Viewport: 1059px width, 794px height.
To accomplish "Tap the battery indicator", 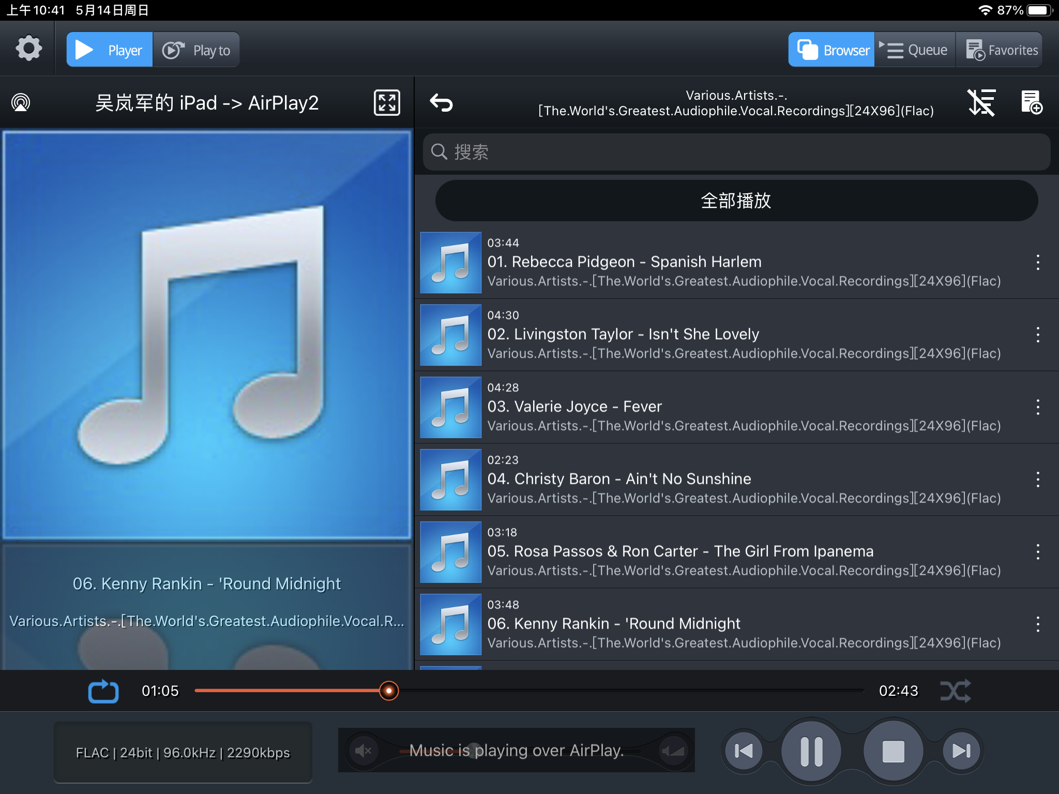I will click(x=1039, y=10).
